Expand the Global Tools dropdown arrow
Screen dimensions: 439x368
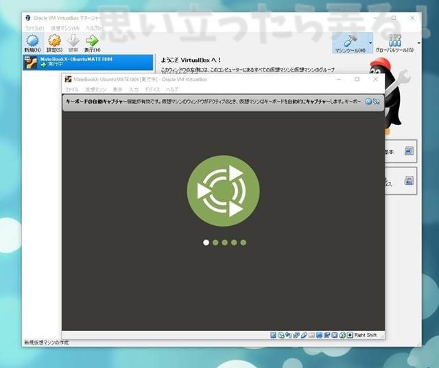419,43
